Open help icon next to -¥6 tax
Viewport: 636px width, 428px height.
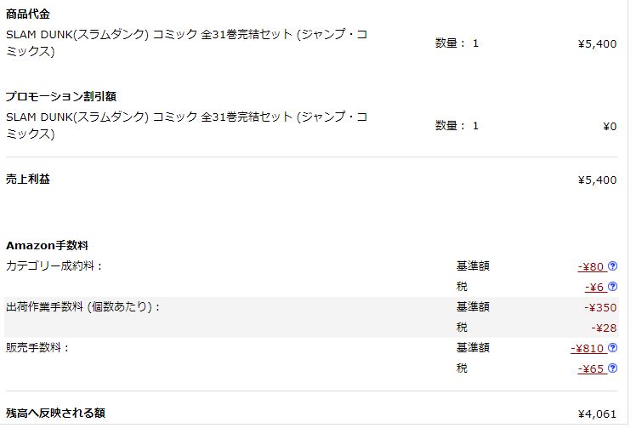(x=612, y=287)
